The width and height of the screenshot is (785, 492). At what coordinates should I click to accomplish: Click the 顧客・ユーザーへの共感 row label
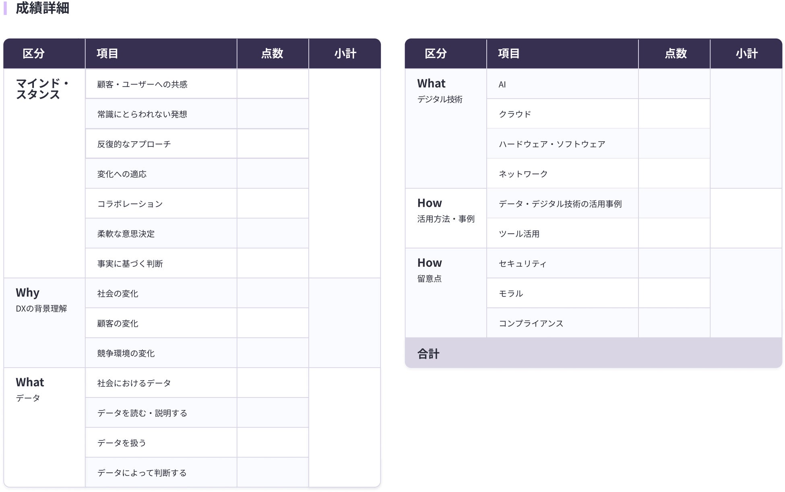coord(142,84)
